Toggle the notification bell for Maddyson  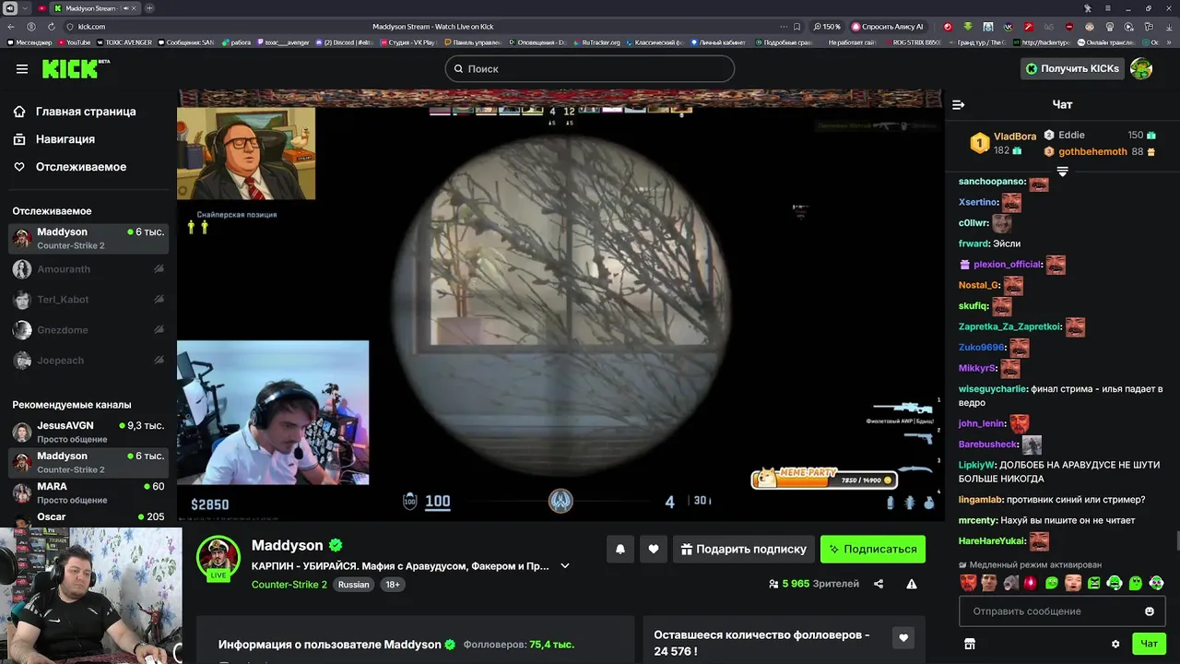coord(620,549)
